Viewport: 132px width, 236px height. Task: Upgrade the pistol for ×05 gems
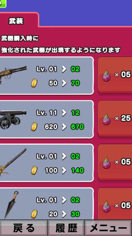[115, 75]
